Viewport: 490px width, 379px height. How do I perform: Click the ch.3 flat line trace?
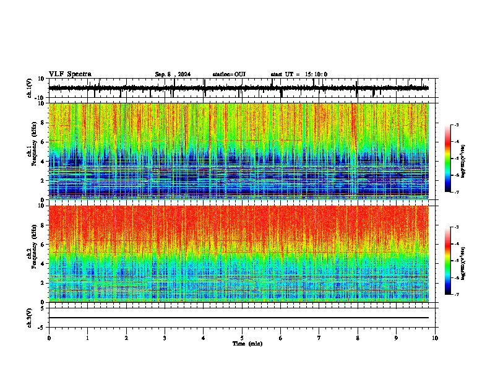(x=239, y=318)
